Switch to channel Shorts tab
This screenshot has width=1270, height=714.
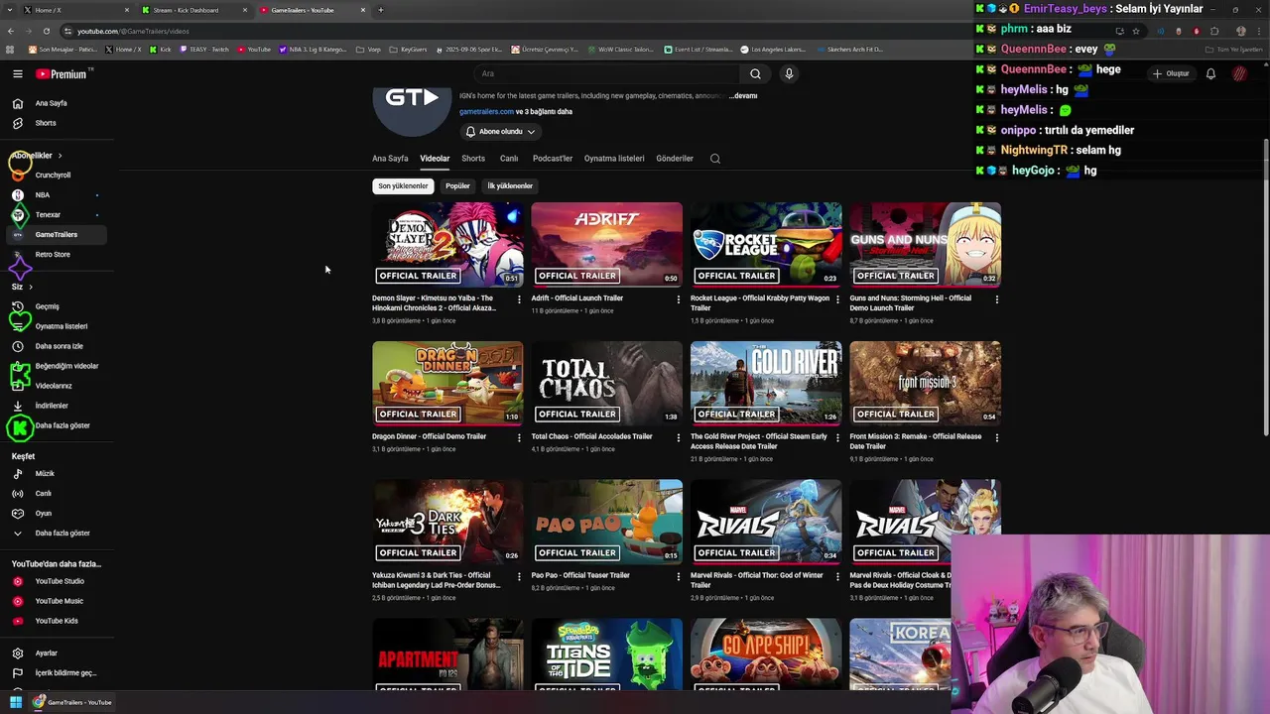[x=473, y=159]
